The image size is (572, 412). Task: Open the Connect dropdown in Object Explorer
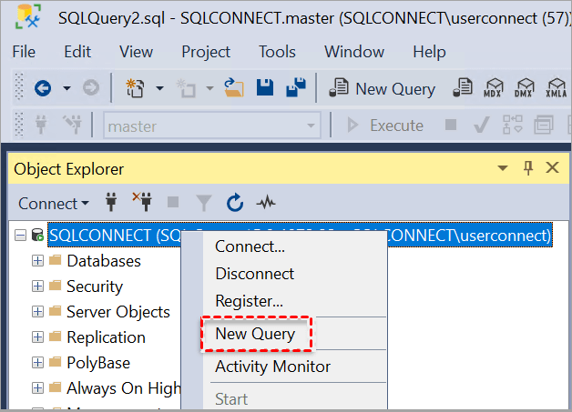(54, 203)
